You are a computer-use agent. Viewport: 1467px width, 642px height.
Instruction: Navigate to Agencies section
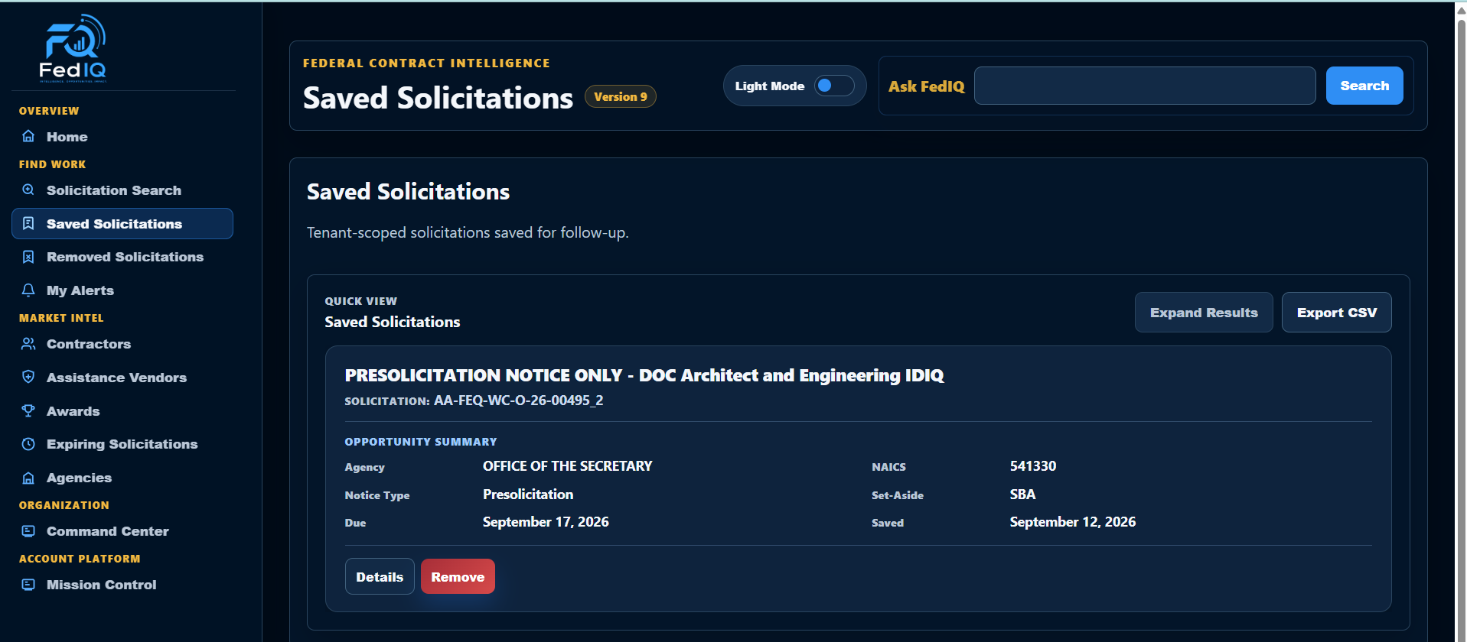click(x=122, y=478)
